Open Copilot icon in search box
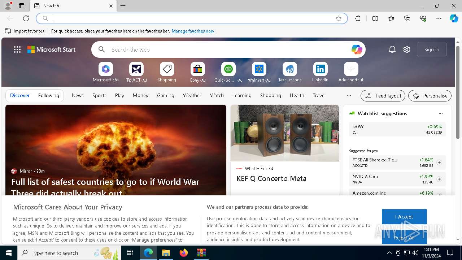Screen dimensions: 462x260 pyautogui.click(x=357, y=49)
